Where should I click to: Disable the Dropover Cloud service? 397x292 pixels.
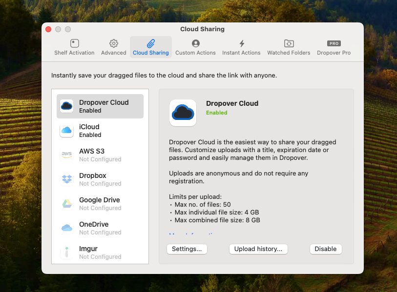click(x=326, y=249)
